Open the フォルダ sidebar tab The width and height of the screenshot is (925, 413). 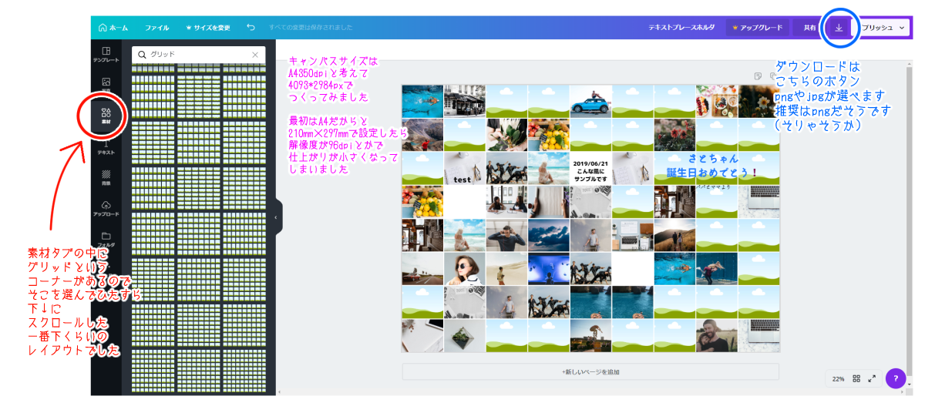106,239
